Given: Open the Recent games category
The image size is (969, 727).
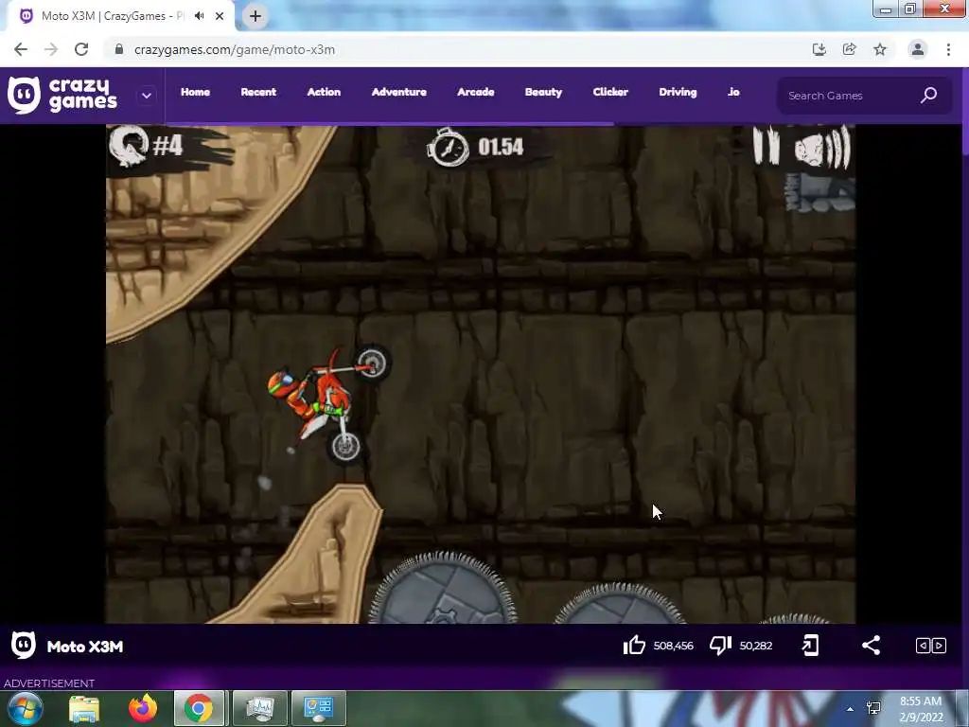Looking at the screenshot, I should pyautogui.click(x=258, y=92).
